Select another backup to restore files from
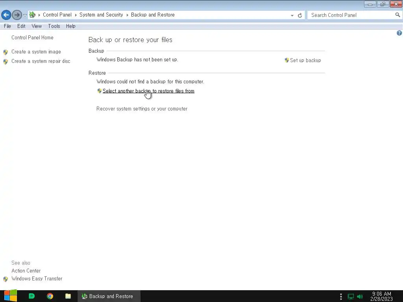The width and height of the screenshot is (403, 302). (148, 91)
